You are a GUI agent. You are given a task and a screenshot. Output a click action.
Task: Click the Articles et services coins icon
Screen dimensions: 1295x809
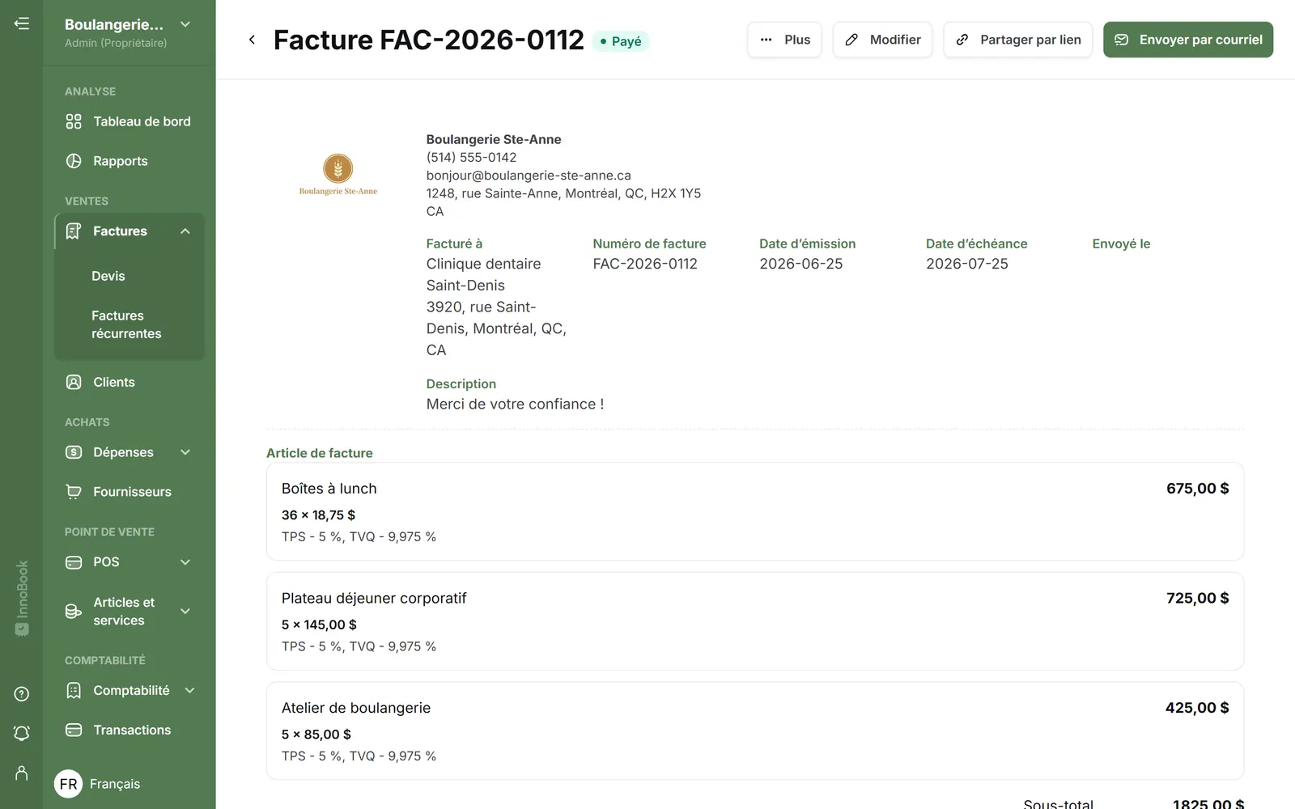pos(74,612)
